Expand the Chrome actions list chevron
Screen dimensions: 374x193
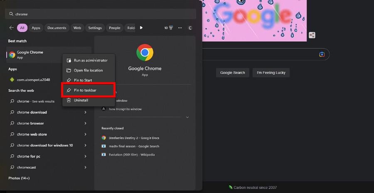tap(187, 117)
